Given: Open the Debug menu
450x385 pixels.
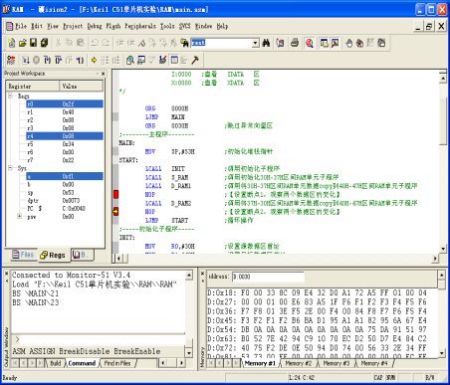Looking at the screenshot, I should (x=95, y=26).
